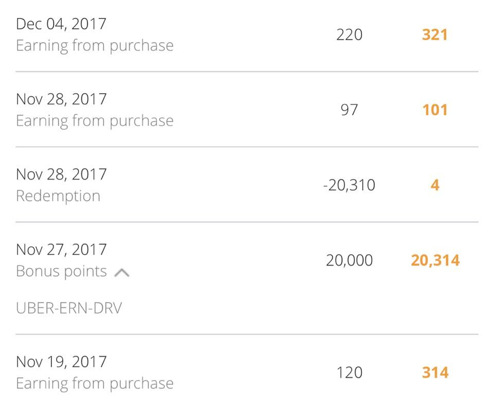Select the UBER-ERN-DRV detail text
Screen dimensions: 494x405
click(x=69, y=308)
